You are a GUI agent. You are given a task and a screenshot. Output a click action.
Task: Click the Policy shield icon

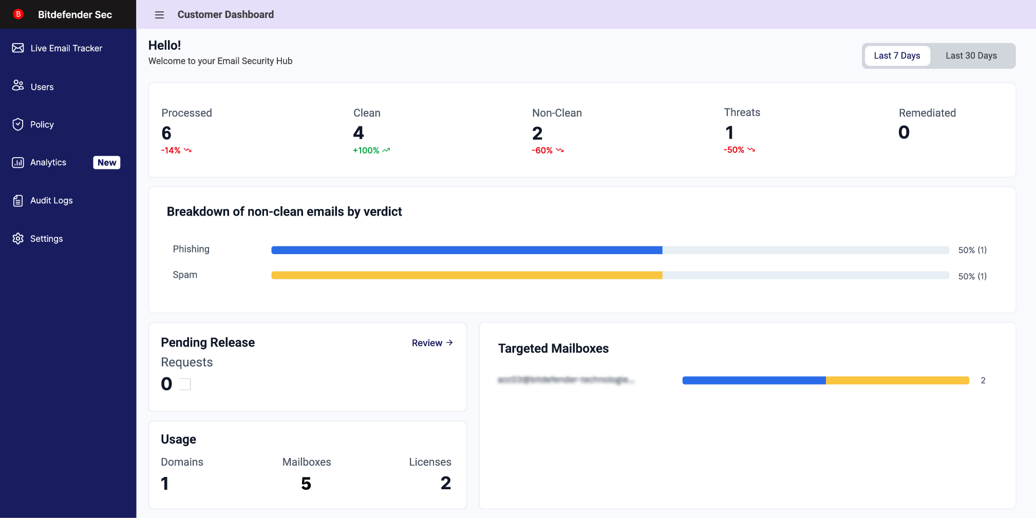[x=18, y=125]
